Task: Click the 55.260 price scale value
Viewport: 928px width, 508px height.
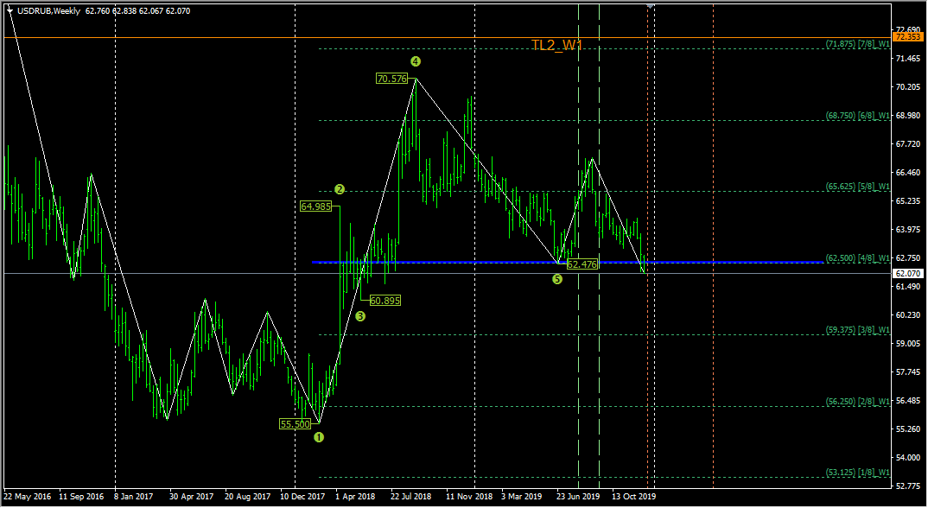Action: coord(908,429)
